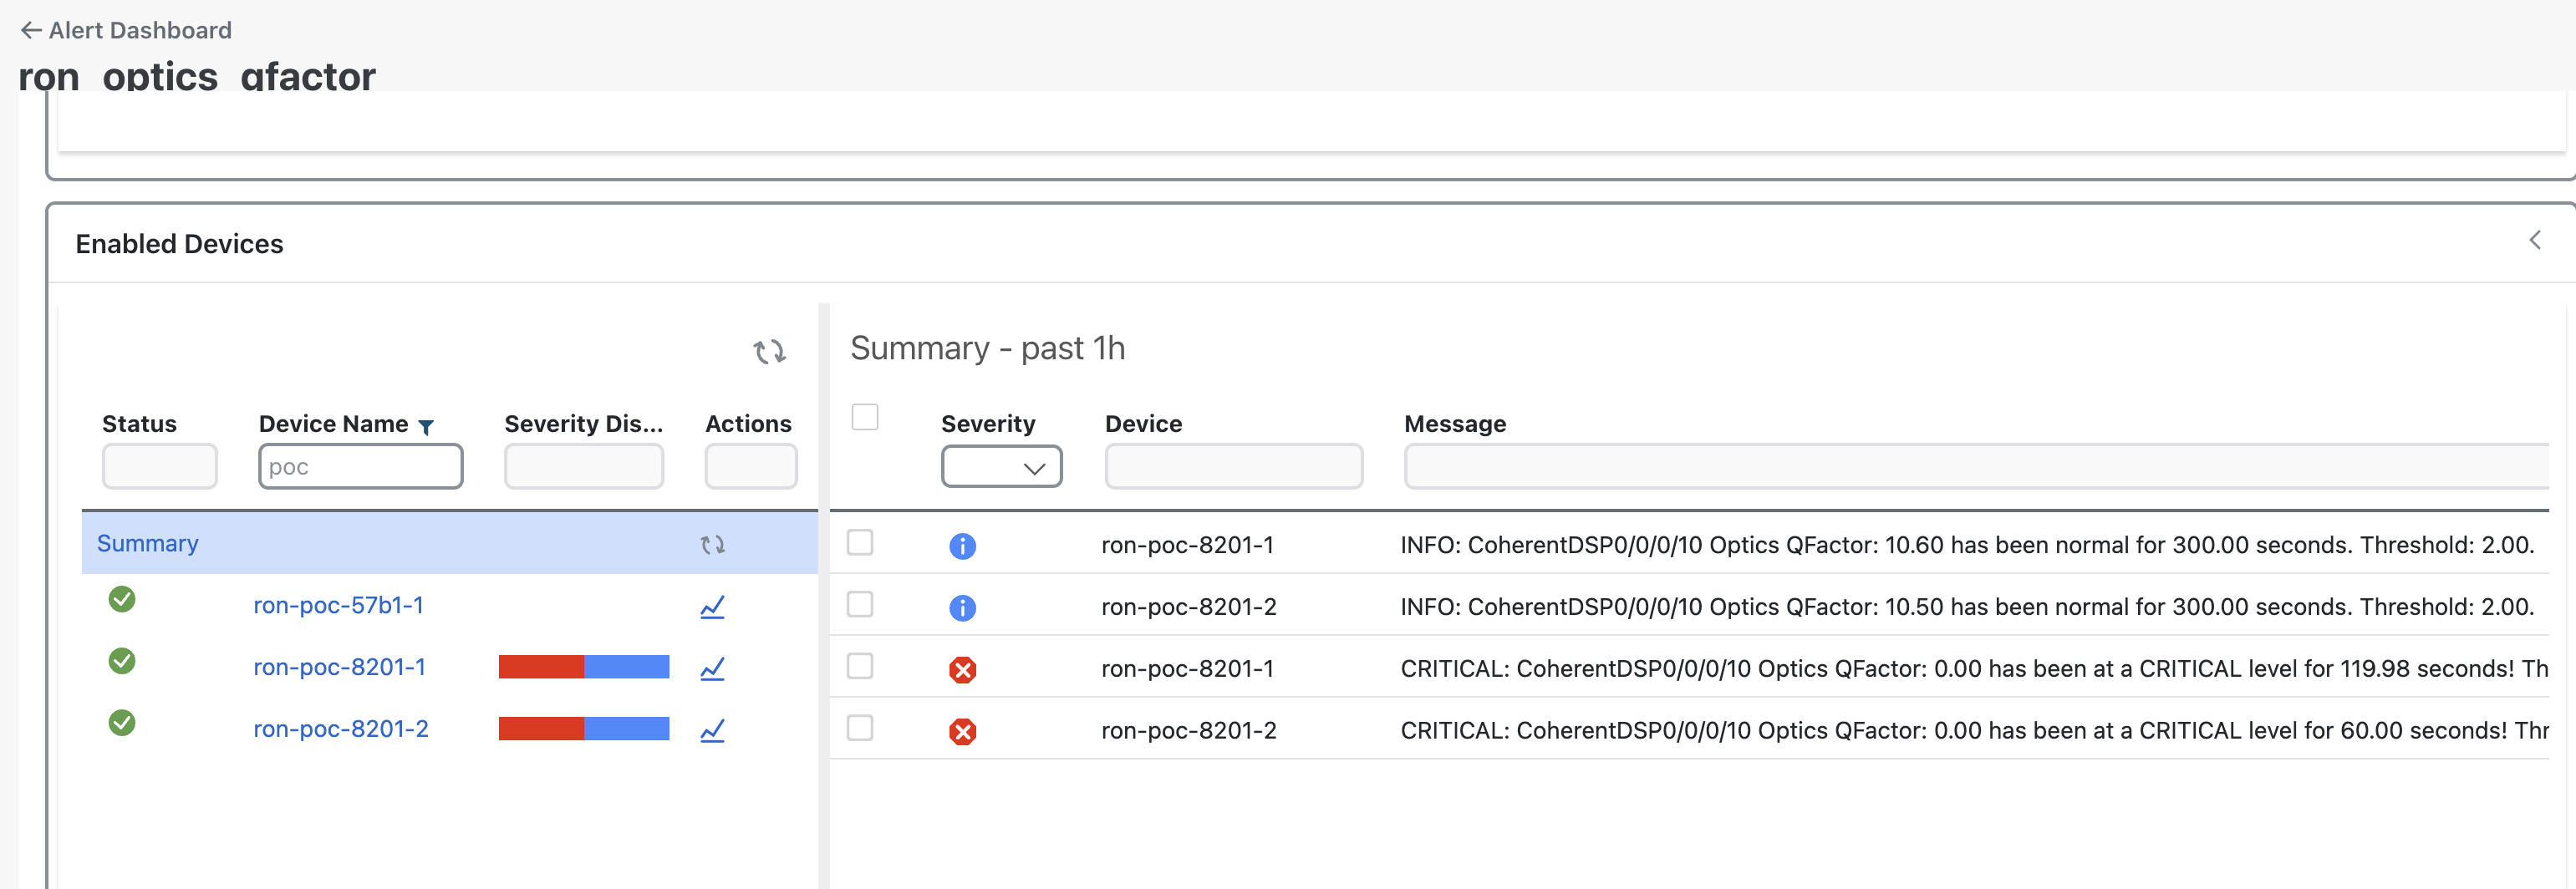Click the Device Name filter field containing poc
Image resolution: width=2576 pixels, height=889 pixels.
pos(360,467)
